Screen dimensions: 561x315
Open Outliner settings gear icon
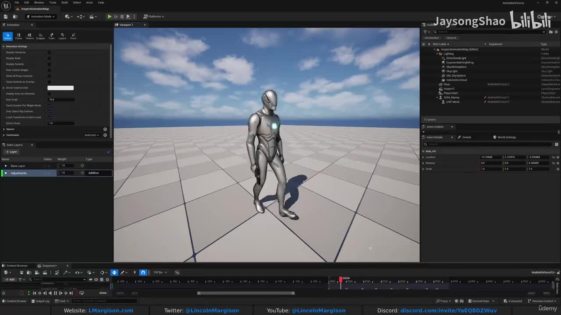[556, 31]
